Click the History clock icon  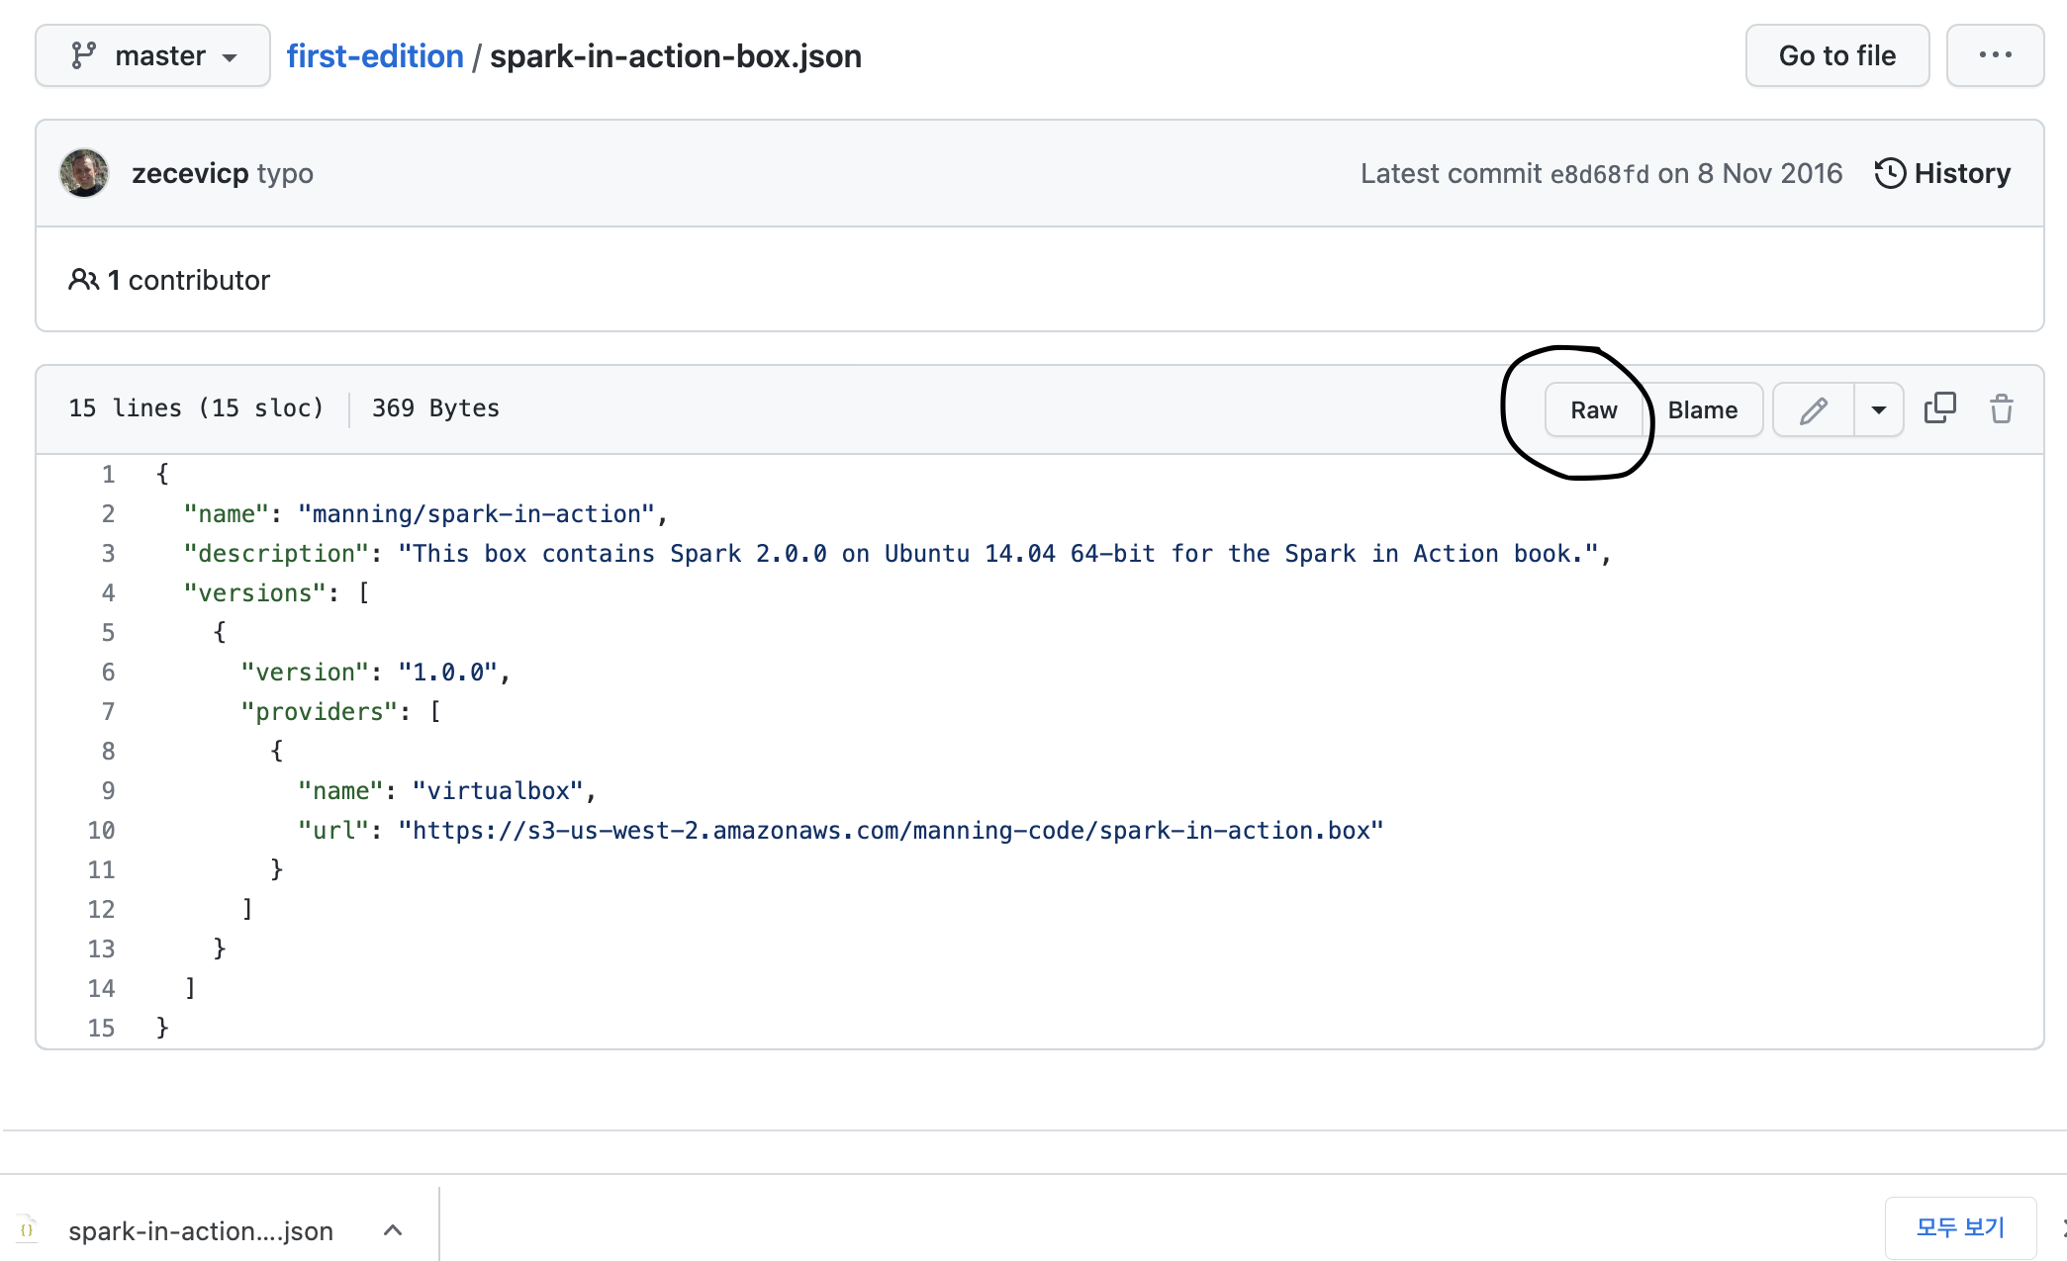1890,173
